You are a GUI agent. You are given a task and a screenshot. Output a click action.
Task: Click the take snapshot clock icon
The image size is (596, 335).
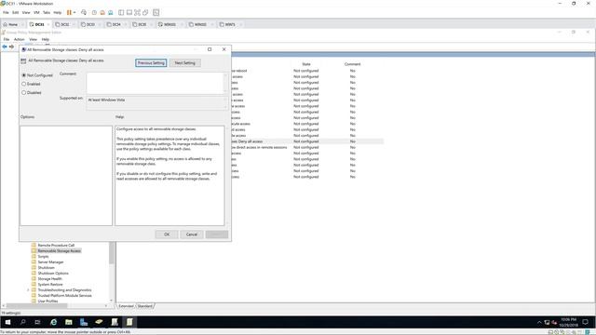click(x=94, y=12)
